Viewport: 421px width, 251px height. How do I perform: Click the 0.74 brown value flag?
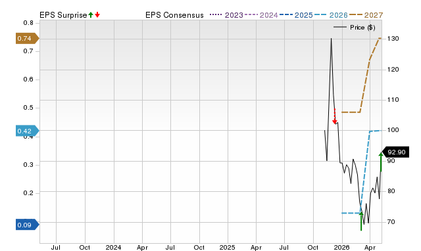[x=28, y=38]
